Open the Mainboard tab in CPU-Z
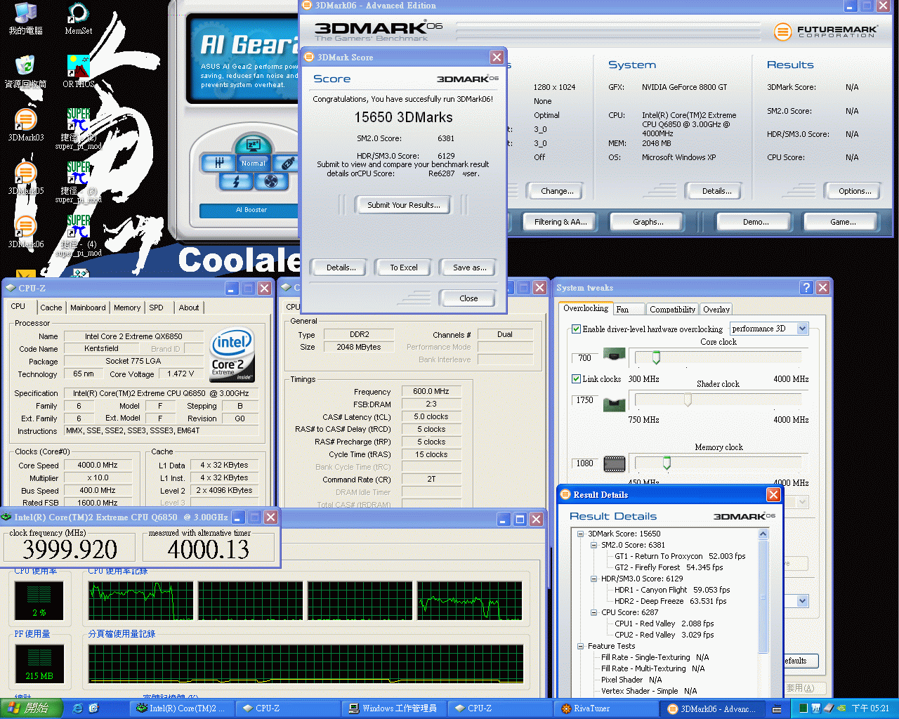The width and height of the screenshot is (899, 719). tap(88, 308)
